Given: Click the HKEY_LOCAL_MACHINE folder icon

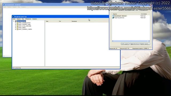Looking at the screenshot, I should [17, 26].
